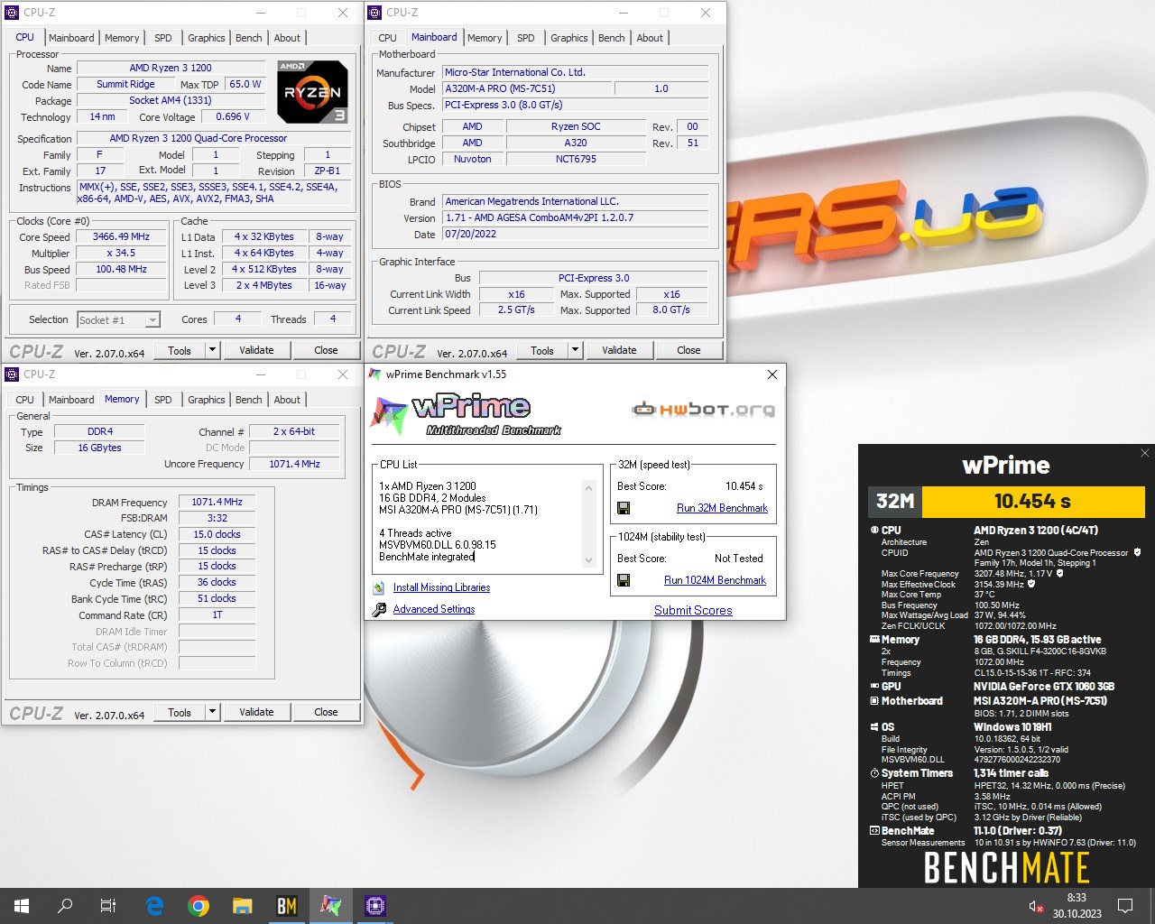Click the Model field A320M-A PRO (MS-7C51)

(x=526, y=88)
